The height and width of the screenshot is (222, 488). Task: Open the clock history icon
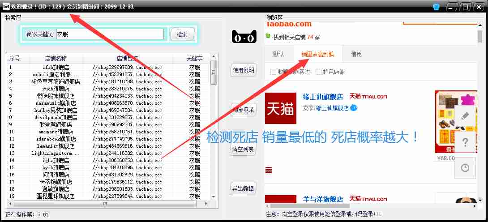(465, 168)
